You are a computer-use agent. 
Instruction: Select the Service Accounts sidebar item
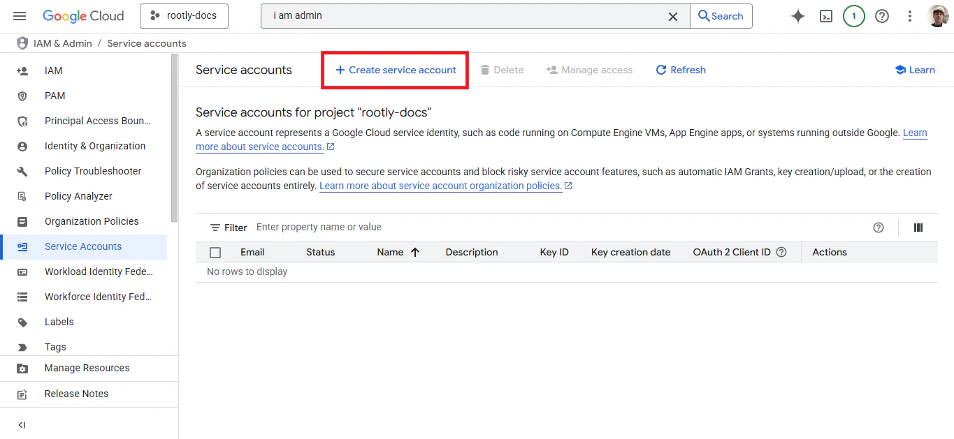click(82, 246)
